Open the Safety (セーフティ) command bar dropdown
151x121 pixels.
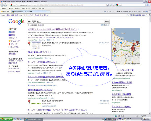pyautogui.click(x=133, y=12)
